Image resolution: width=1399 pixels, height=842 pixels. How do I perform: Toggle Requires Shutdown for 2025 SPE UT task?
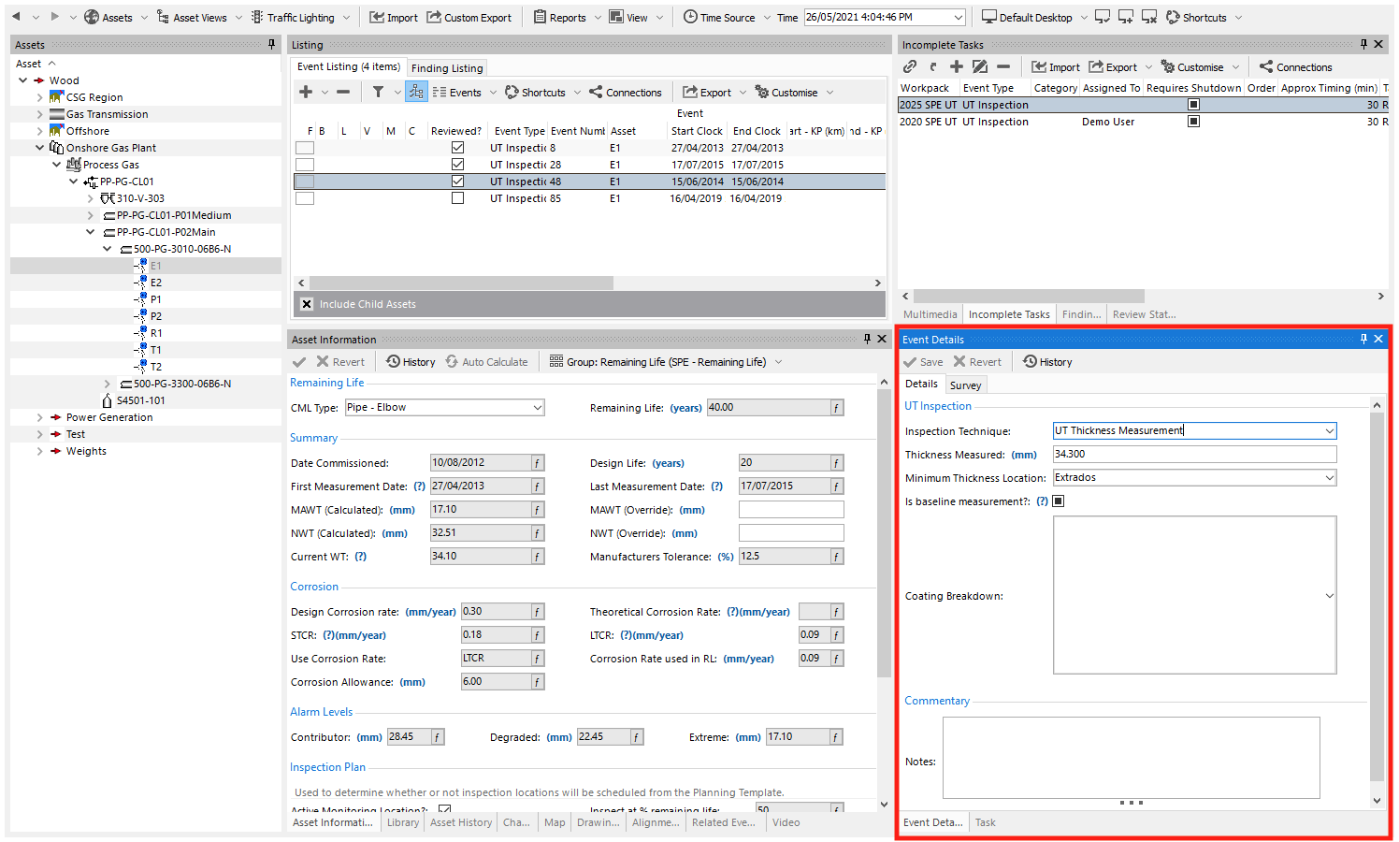coord(1193,105)
